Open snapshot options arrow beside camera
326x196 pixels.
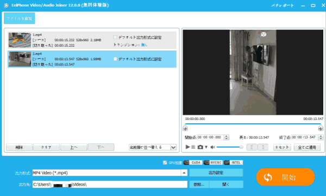[206, 147]
